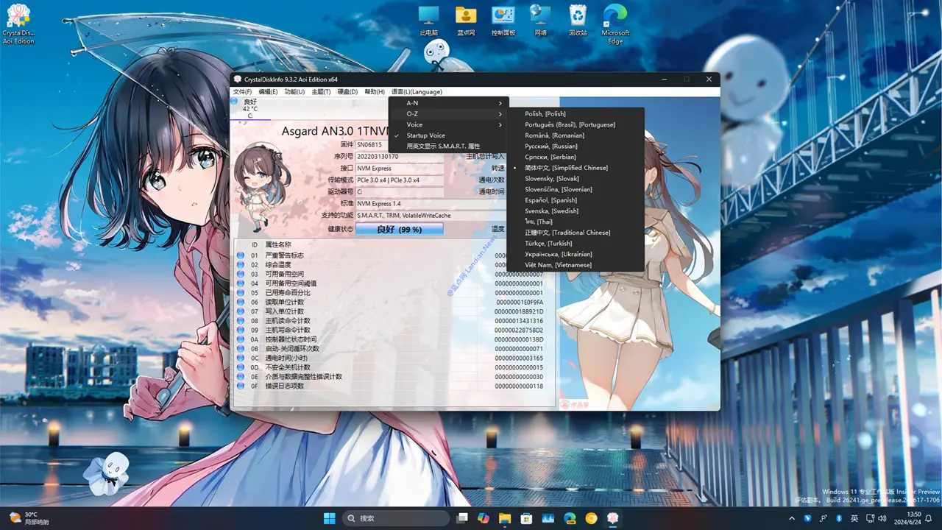Open File Explorer from the taskbar
This screenshot has height=530, width=942.
point(505,518)
